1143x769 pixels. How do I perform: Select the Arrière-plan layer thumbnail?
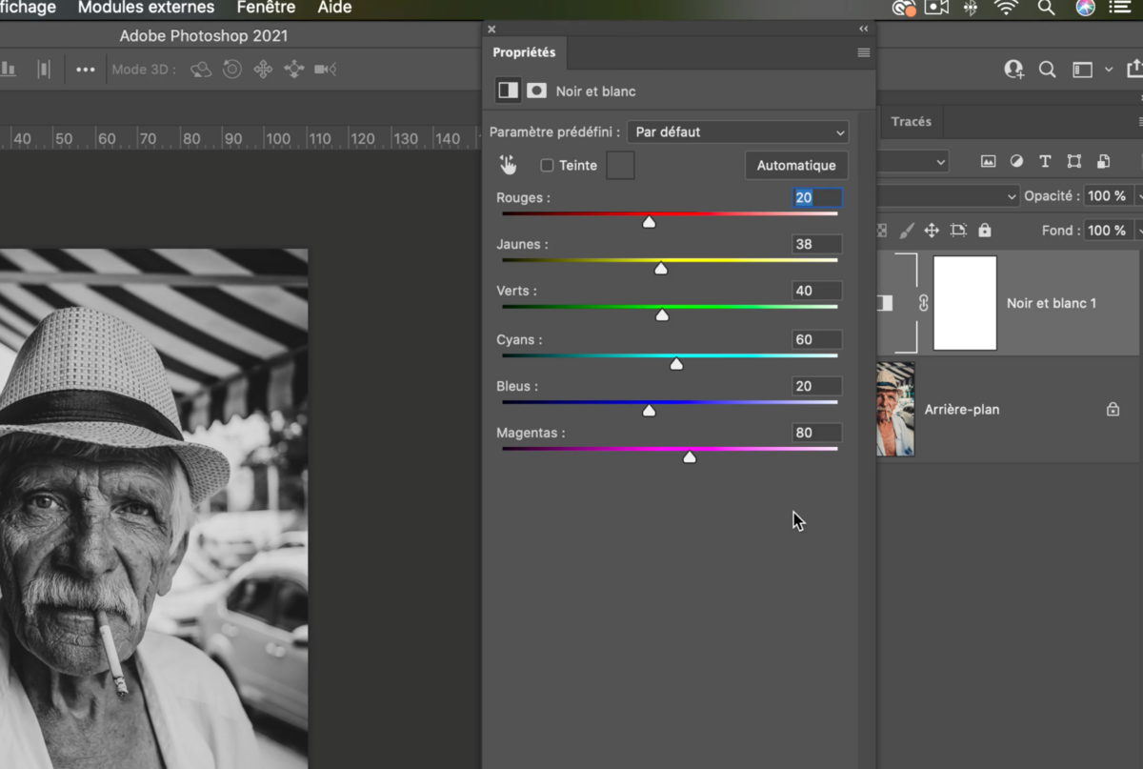click(895, 409)
